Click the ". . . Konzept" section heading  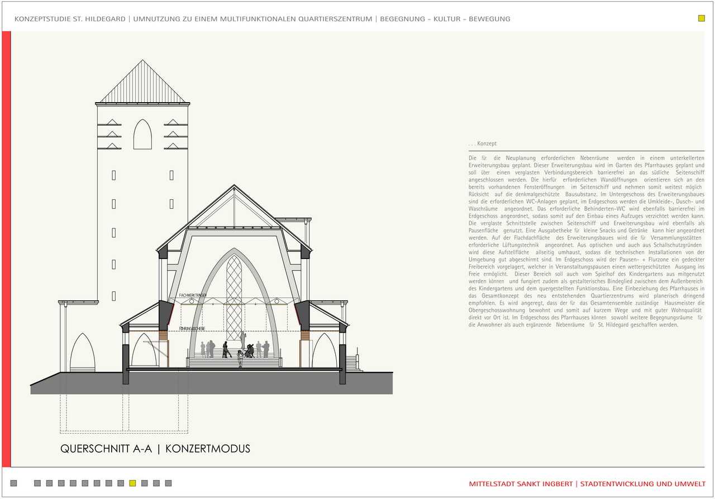(483, 144)
